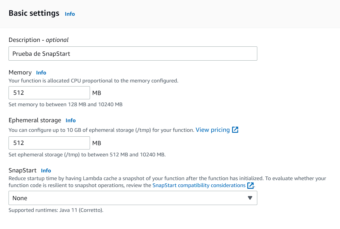Click the Description field containing Prueba de SnapStart
The height and width of the screenshot is (229, 340).
133,54
